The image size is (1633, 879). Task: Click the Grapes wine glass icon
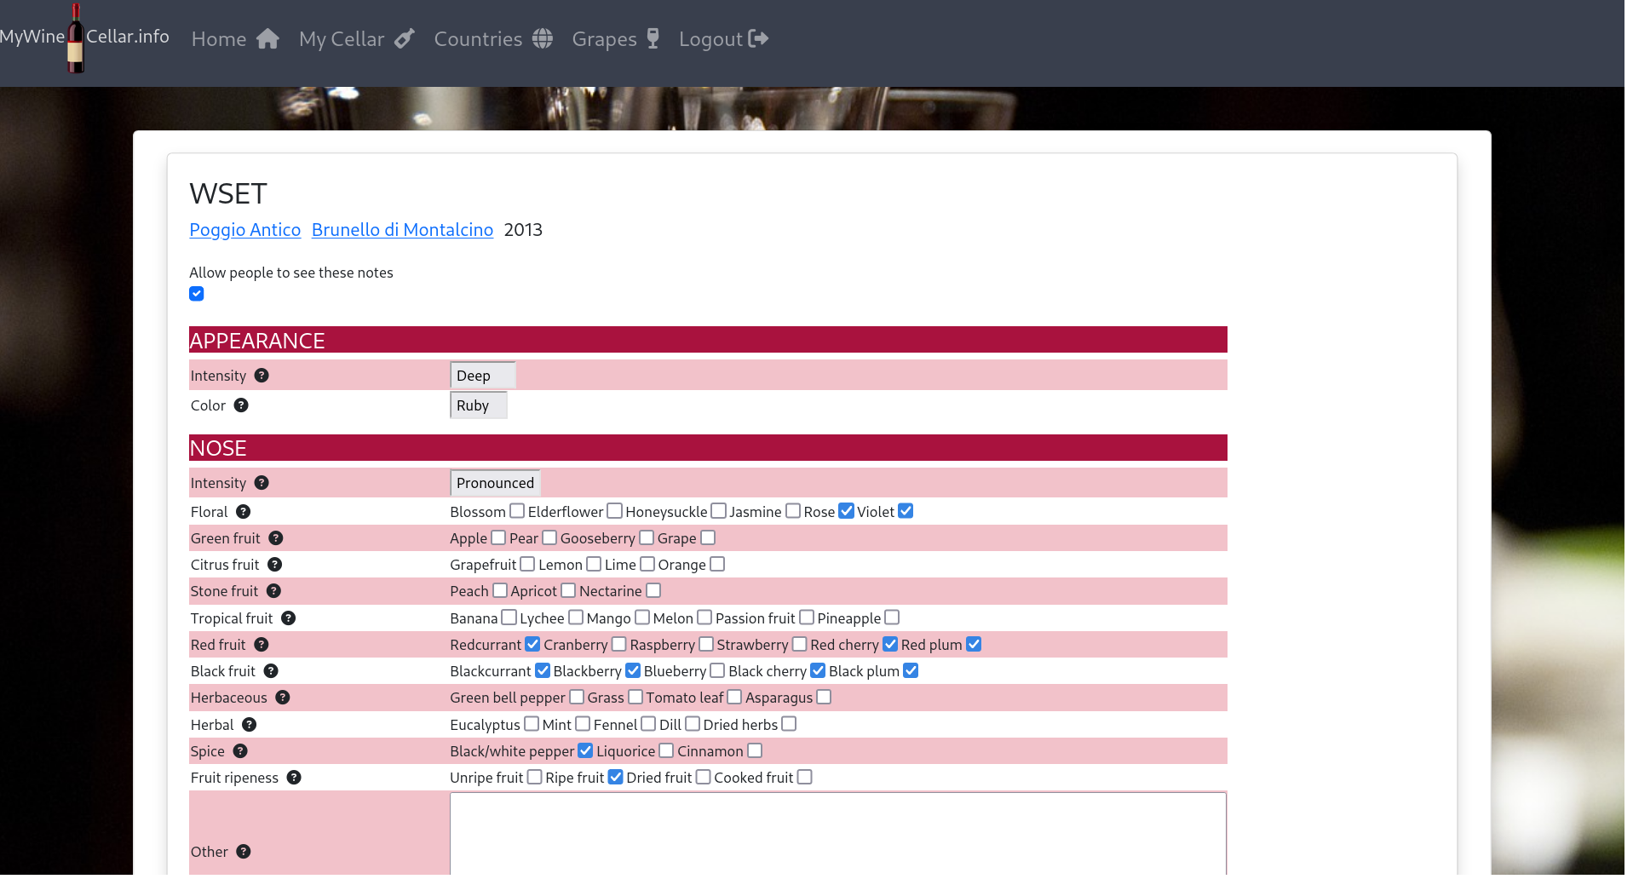[x=653, y=39]
